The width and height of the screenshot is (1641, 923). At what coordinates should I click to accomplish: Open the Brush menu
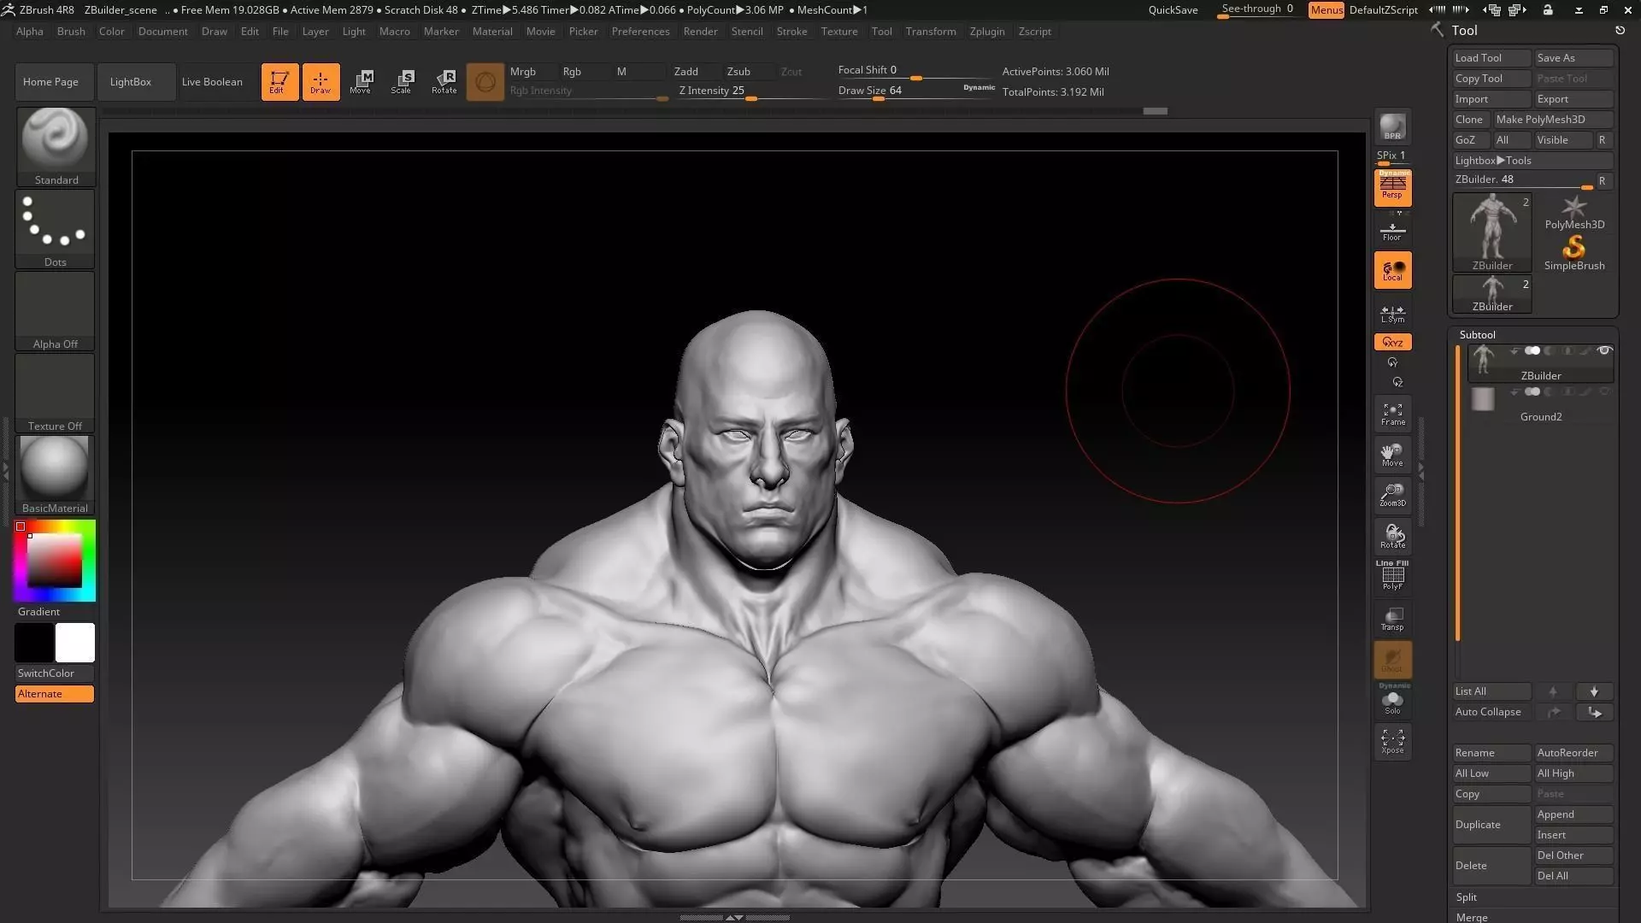[x=71, y=32]
